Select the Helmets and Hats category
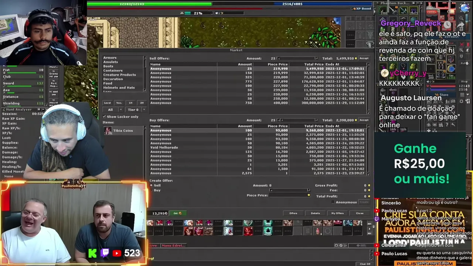 119,88
